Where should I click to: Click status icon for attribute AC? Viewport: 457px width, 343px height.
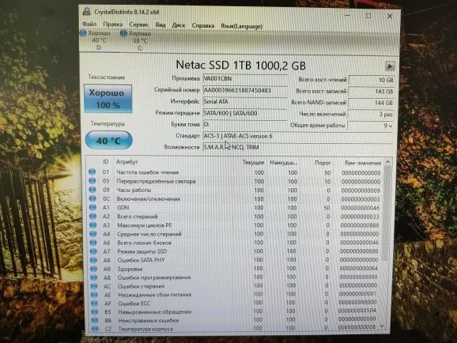click(x=94, y=286)
